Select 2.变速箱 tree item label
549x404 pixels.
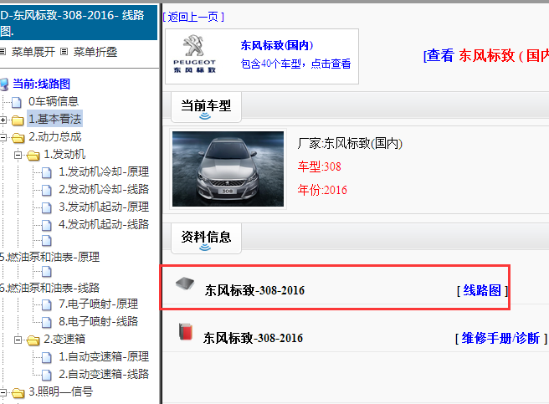[64, 339]
